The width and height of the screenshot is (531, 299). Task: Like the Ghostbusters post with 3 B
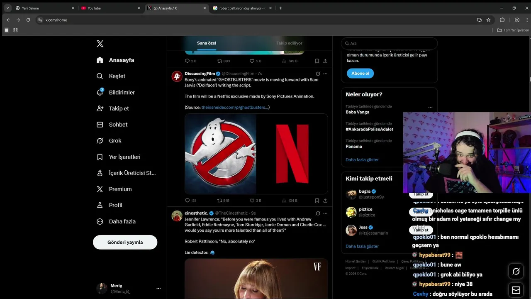(x=256, y=201)
